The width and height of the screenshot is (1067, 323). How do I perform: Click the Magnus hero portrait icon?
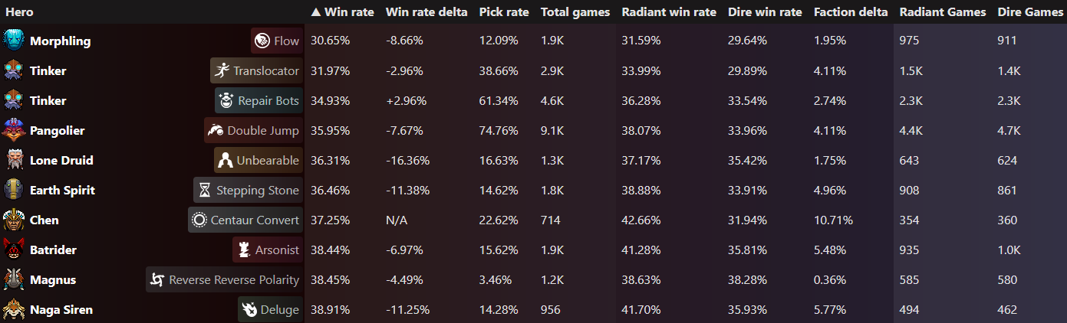14,279
